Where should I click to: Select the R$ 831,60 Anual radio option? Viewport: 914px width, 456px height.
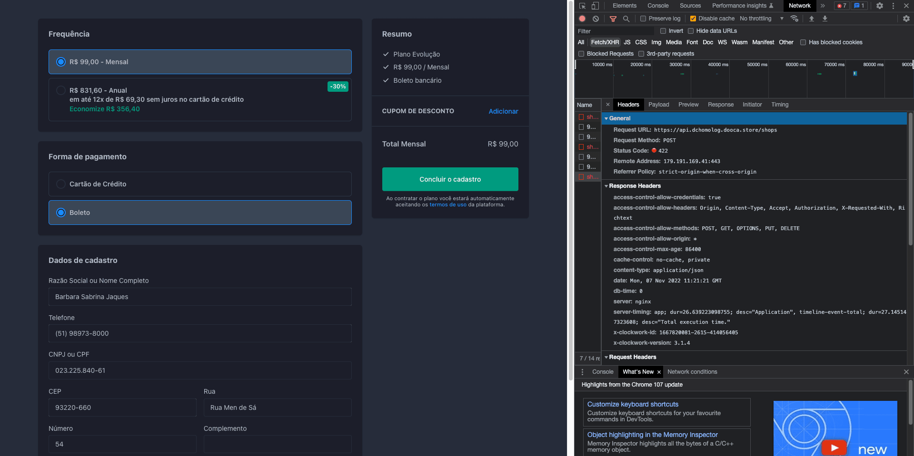[61, 90]
